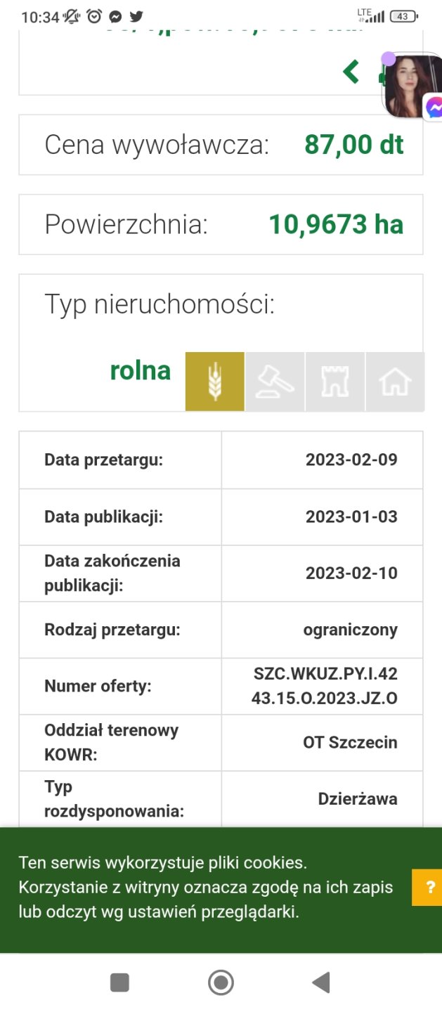Tap the publication date 2023-01-03 cell
This screenshot has width=442, height=1012.
coord(351,517)
